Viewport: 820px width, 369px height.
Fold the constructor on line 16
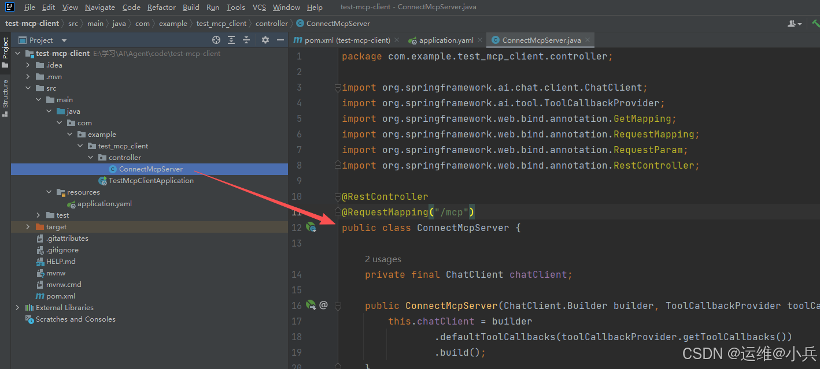[x=338, y=305]
